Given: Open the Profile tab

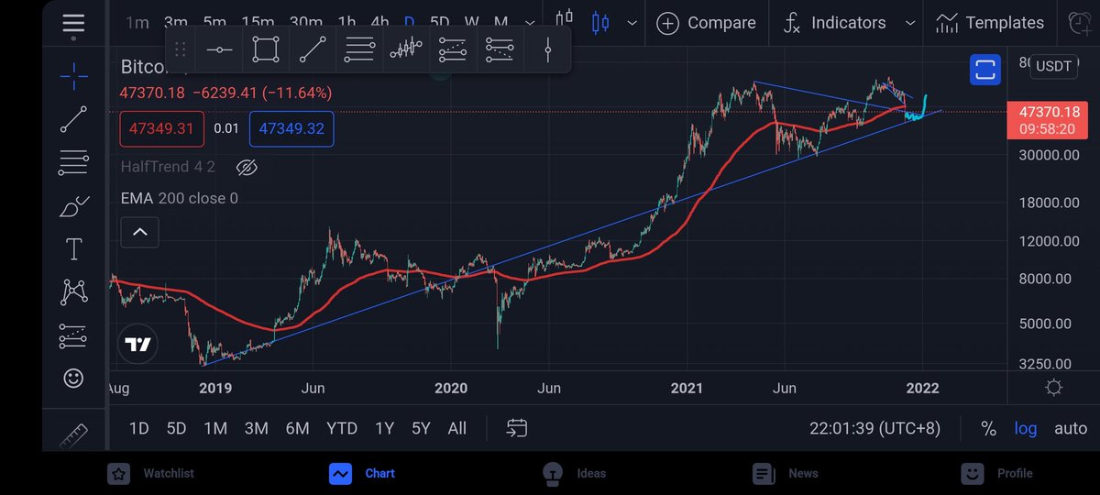Looking at the screenshot, I should click(996, 473).
